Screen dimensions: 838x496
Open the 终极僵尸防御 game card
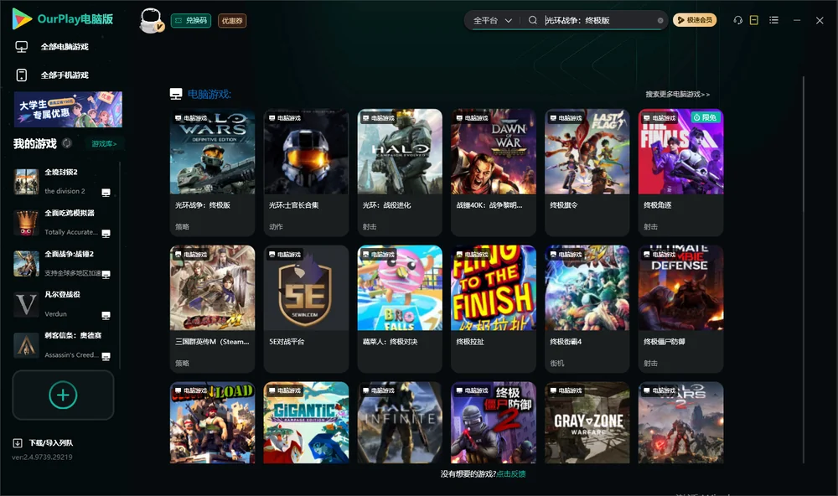coord(680,308)
